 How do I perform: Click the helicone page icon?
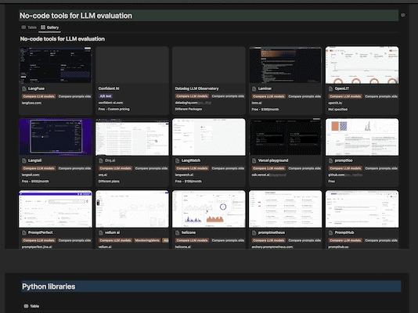pos(178,233)
